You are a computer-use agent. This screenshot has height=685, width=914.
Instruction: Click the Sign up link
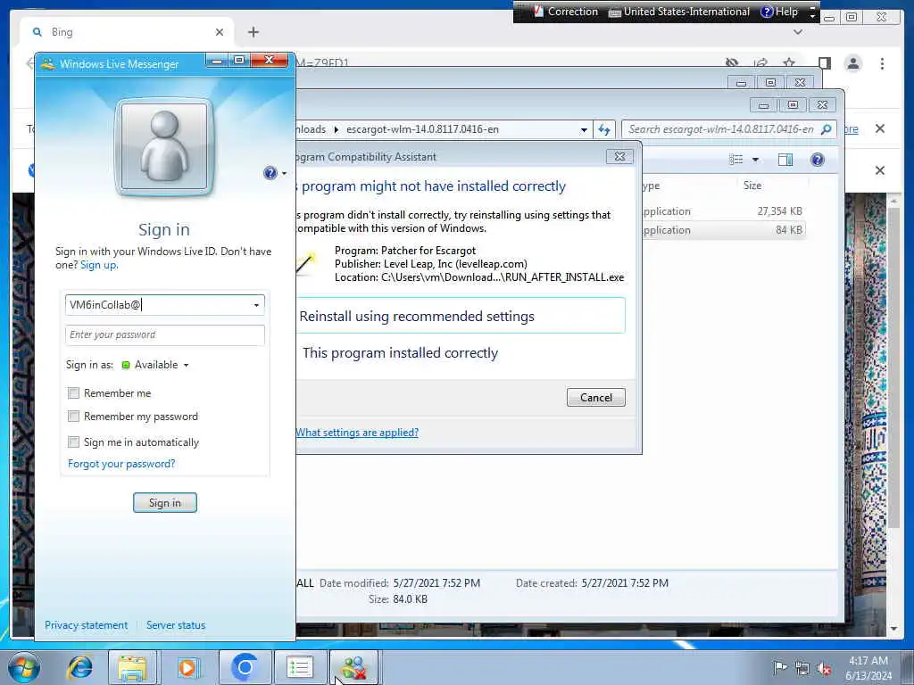pyautogui.click(x=98, y=265)
